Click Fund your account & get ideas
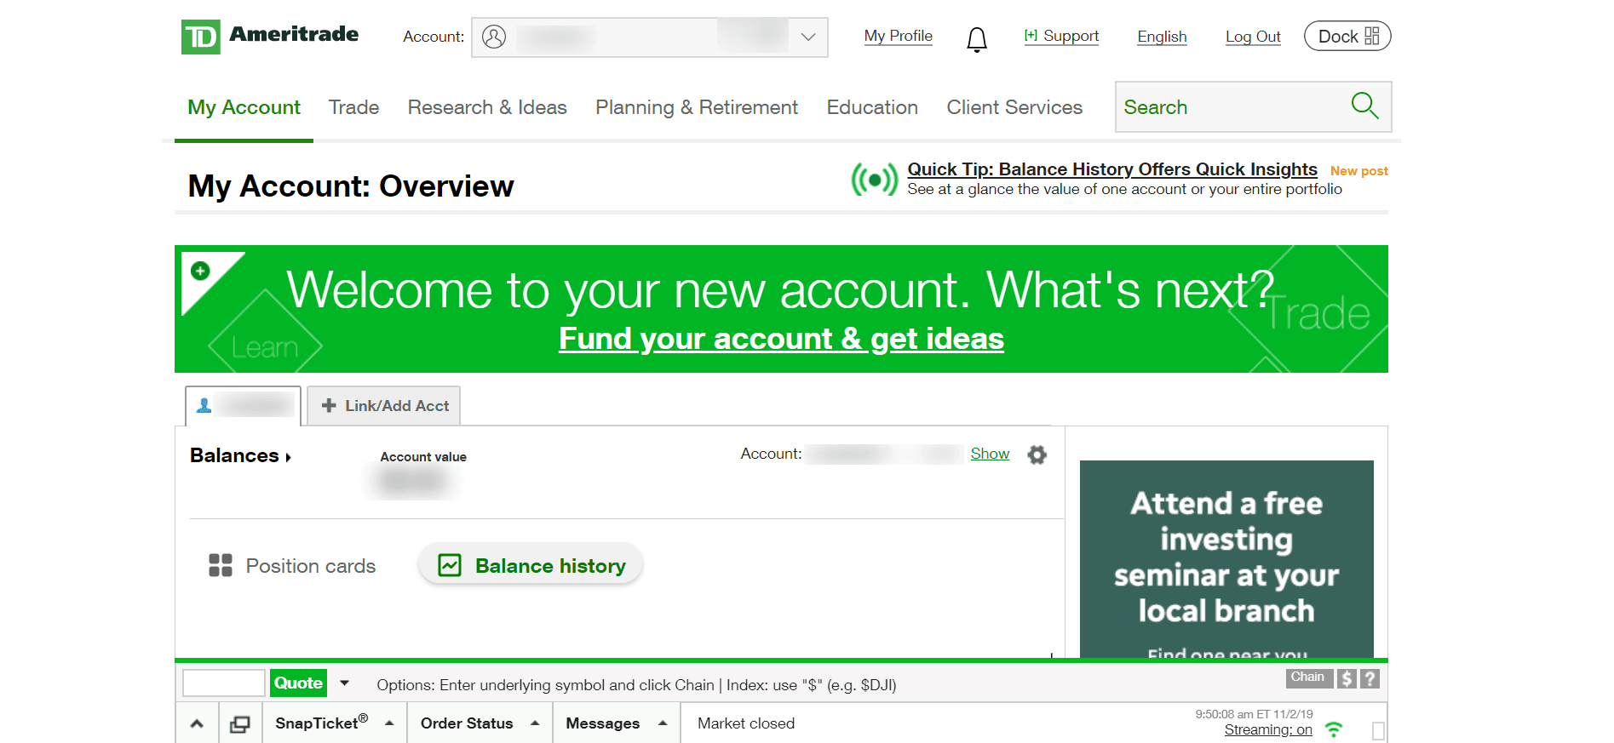The height and width of the screenshot is (743, 1614). [781, 339]
